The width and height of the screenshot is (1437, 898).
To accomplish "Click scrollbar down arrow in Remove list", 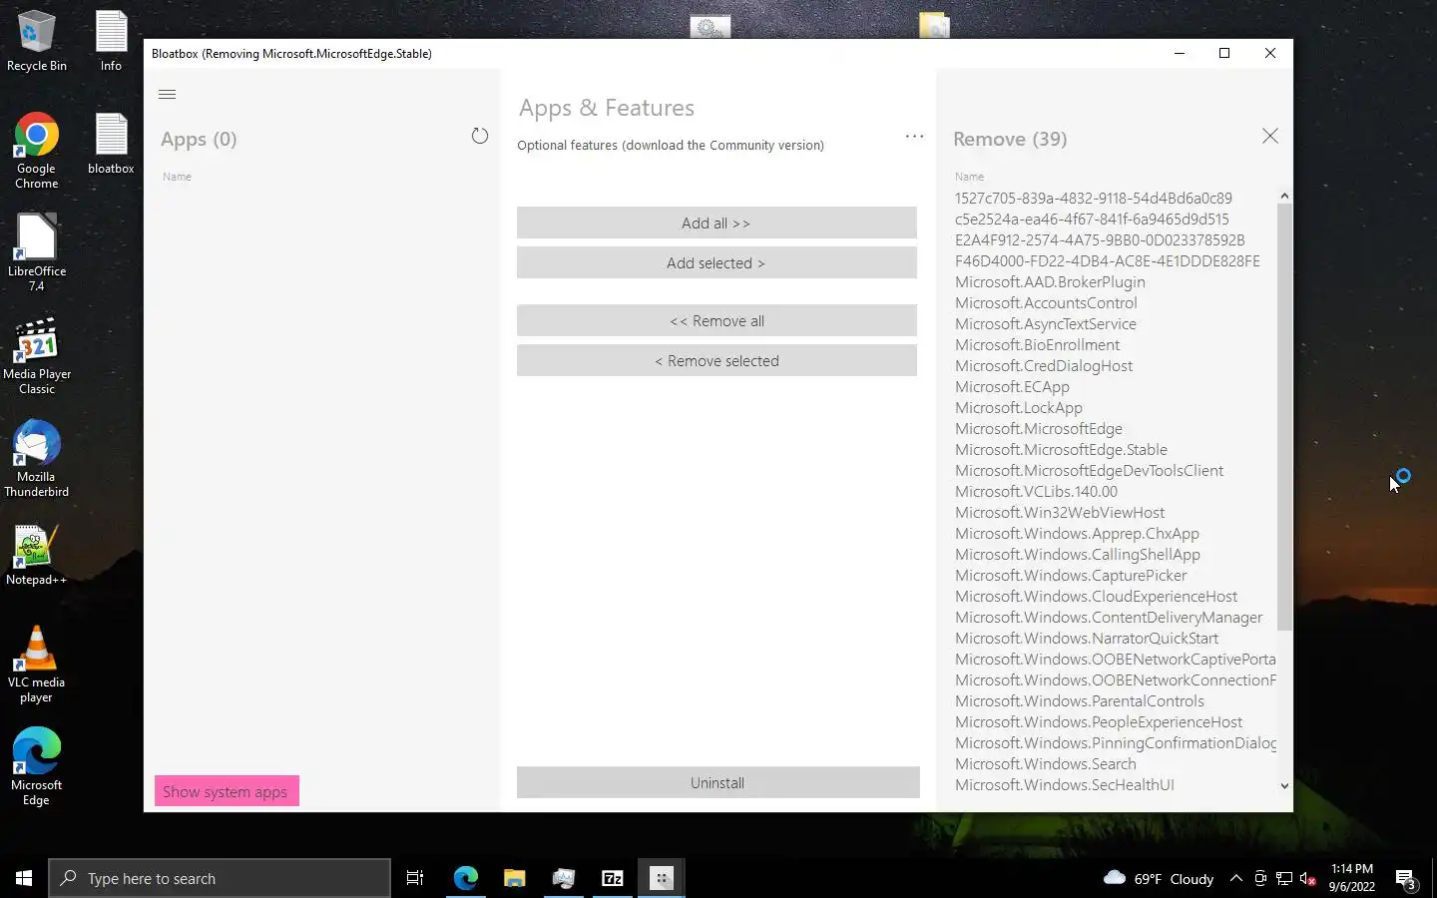I will [x=1284, y=786].
